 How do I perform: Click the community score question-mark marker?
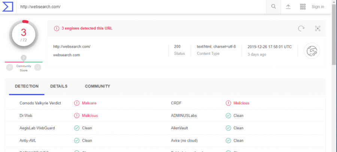coord(24,58)
